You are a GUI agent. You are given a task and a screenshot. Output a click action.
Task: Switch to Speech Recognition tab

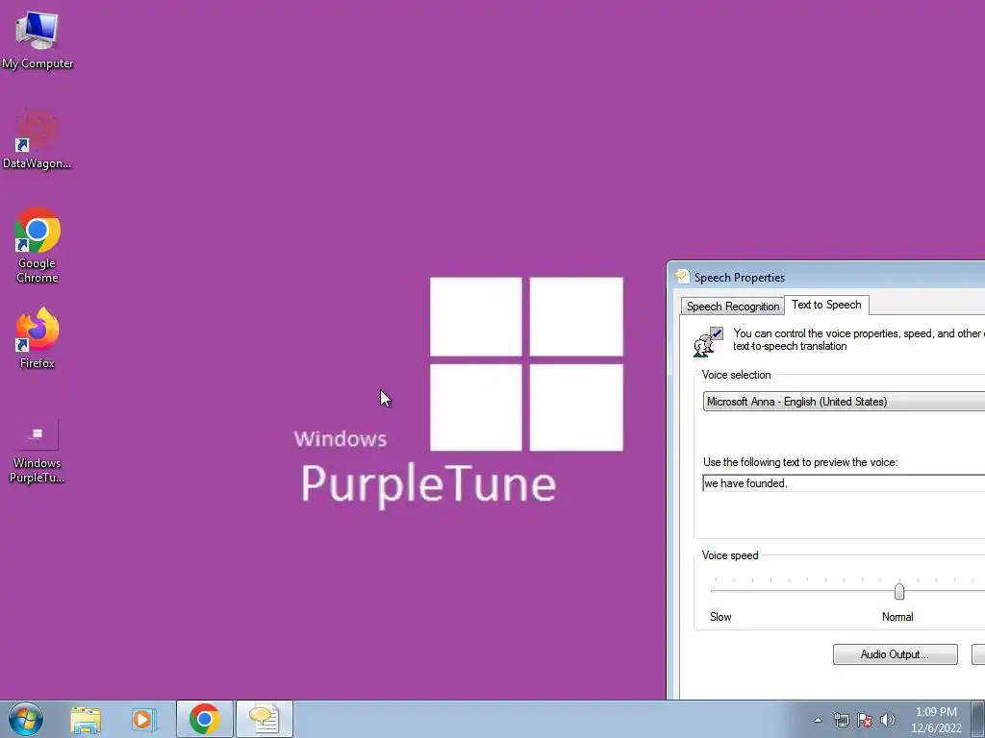tap(732, 307)
